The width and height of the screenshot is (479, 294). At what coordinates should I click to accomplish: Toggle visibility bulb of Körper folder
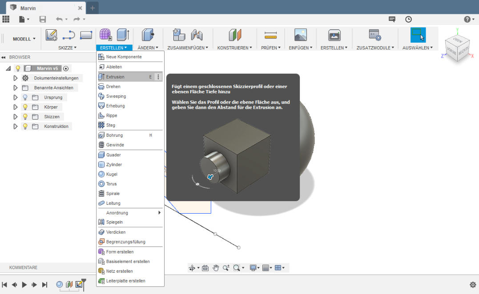click(25, 107)
